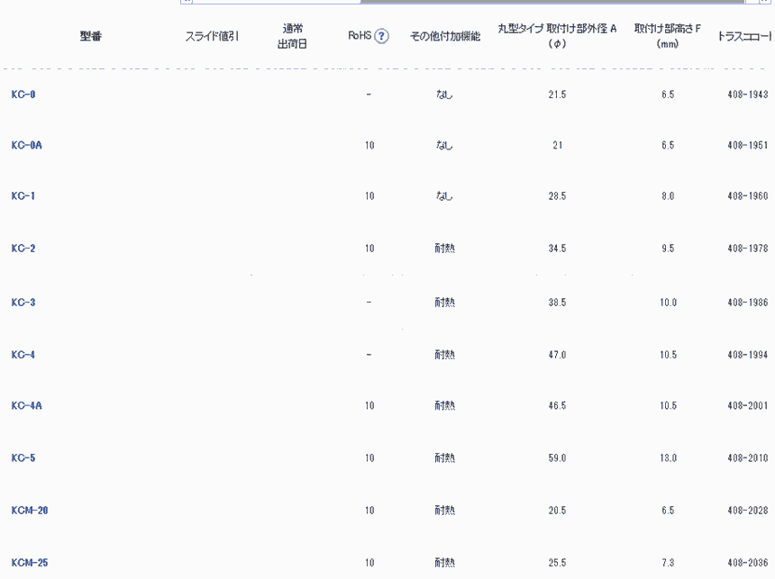Select the KC-2 part number link
Screen dimensions: 775x579
point(23,249)
